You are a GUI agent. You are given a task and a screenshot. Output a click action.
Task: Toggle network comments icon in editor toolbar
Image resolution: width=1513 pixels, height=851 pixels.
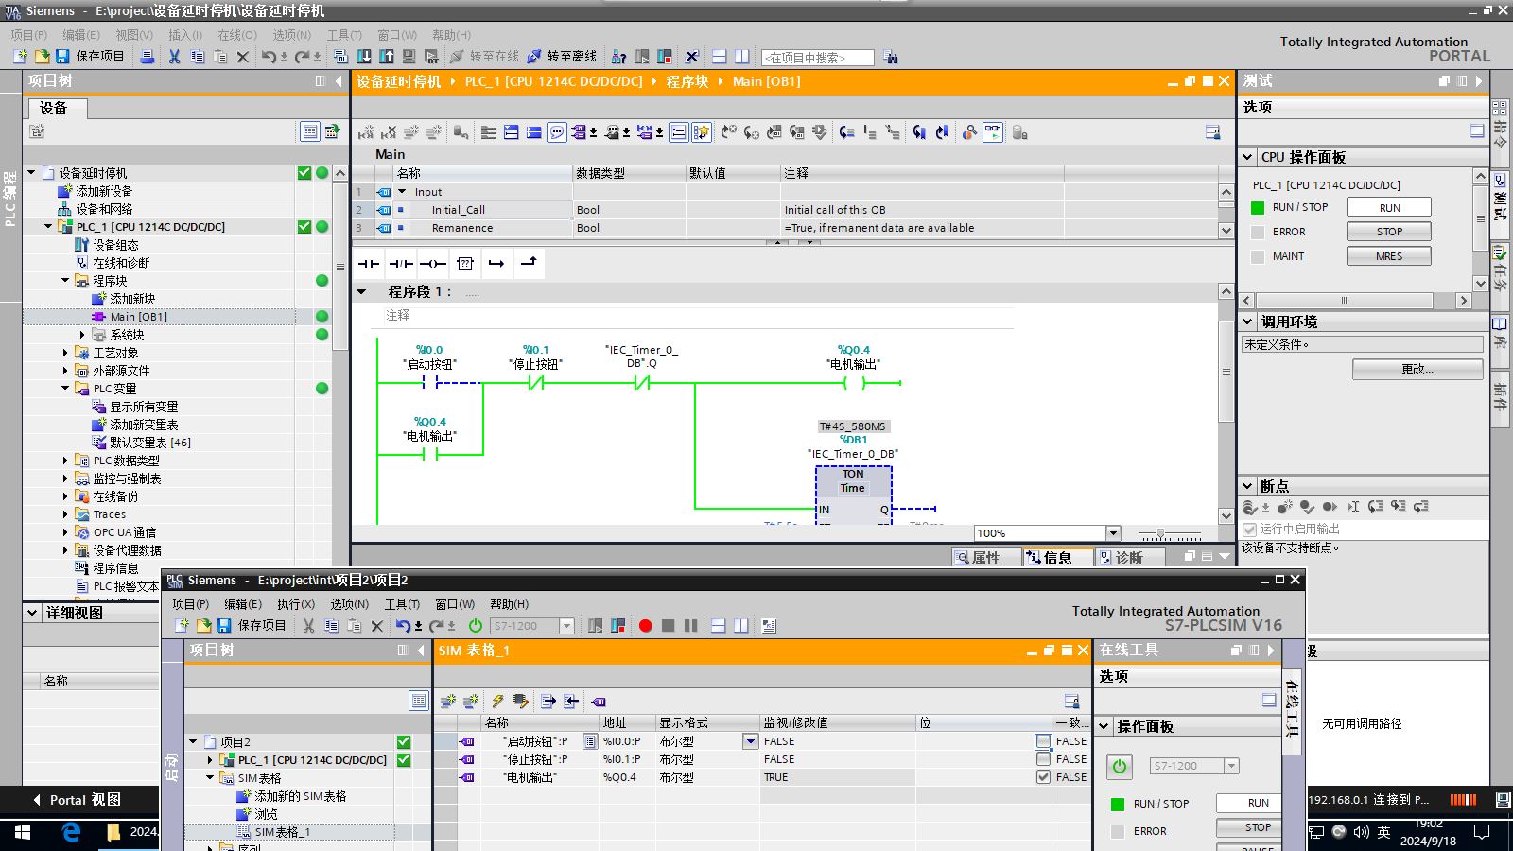pyautogui.click(x=557, y=133)
